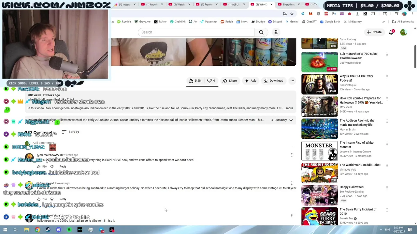The width and height of the screenshot is (417, 234).
Task: Open menu for Rob Zombie Halloween video
Action: click(387, 99)
